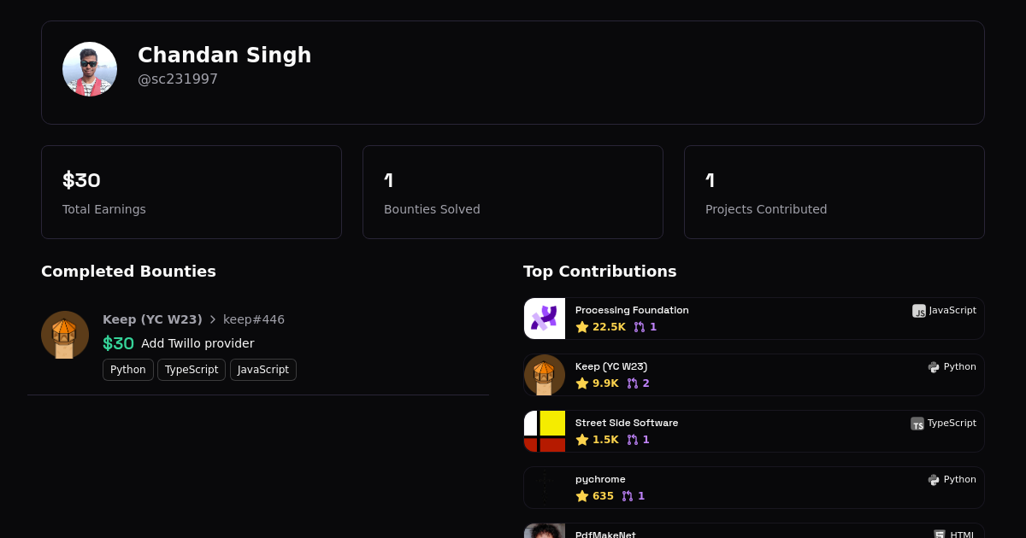This screenshot has height=538, width=1026.
Task: Click the keep#446 issue reference
Action: [x=254, y=319]
